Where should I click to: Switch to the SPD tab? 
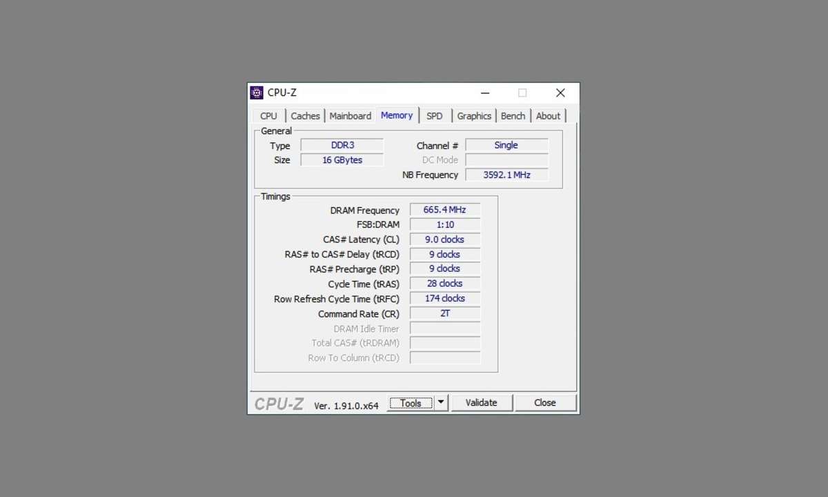[435, 116]
